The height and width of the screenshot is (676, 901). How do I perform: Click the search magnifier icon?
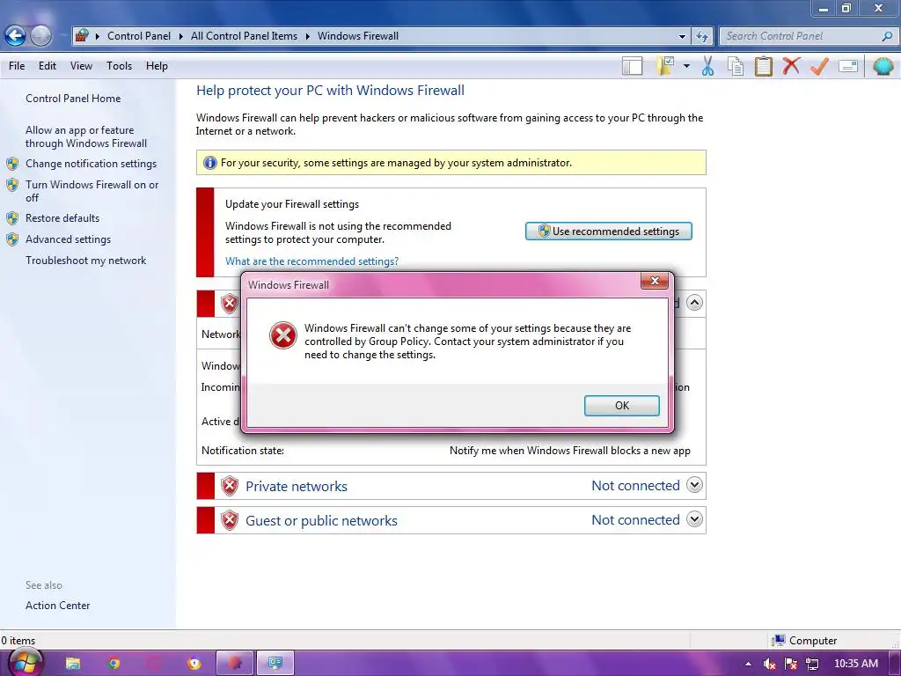click(887, 36)
